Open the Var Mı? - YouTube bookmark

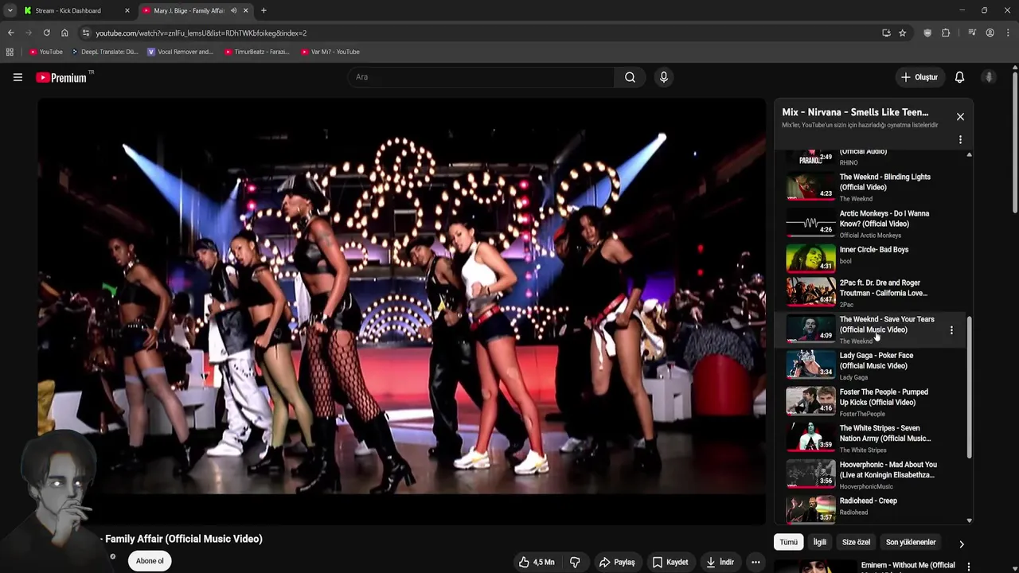point(330,52)
